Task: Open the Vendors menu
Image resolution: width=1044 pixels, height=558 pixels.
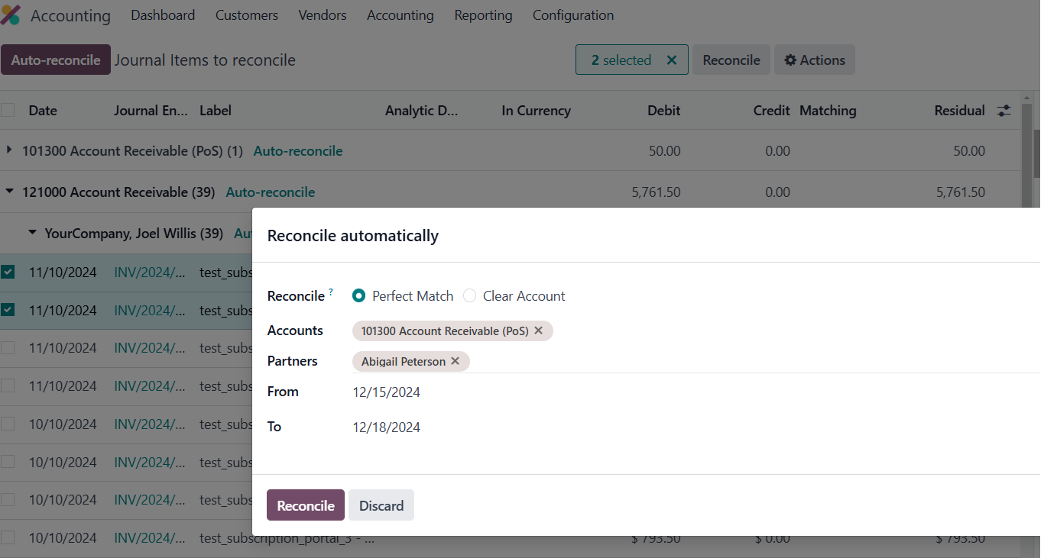Action: tap(323, 15)
